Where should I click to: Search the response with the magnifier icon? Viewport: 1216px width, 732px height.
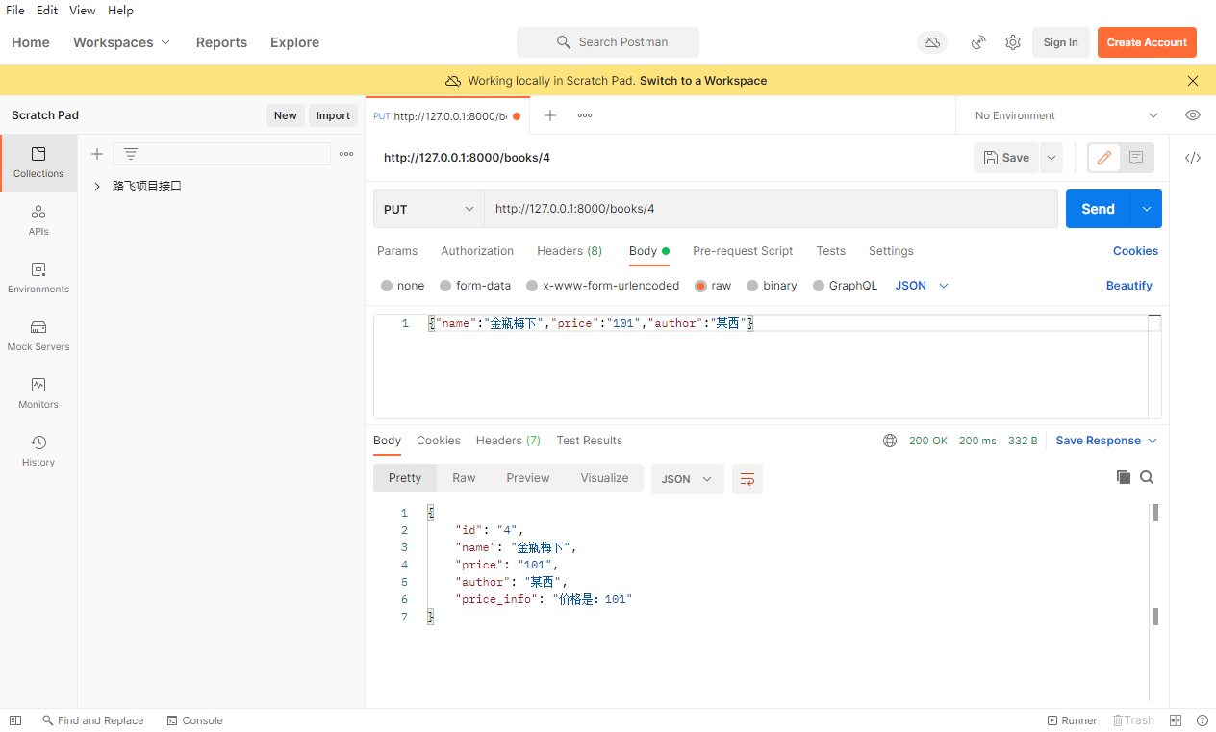1147,477
